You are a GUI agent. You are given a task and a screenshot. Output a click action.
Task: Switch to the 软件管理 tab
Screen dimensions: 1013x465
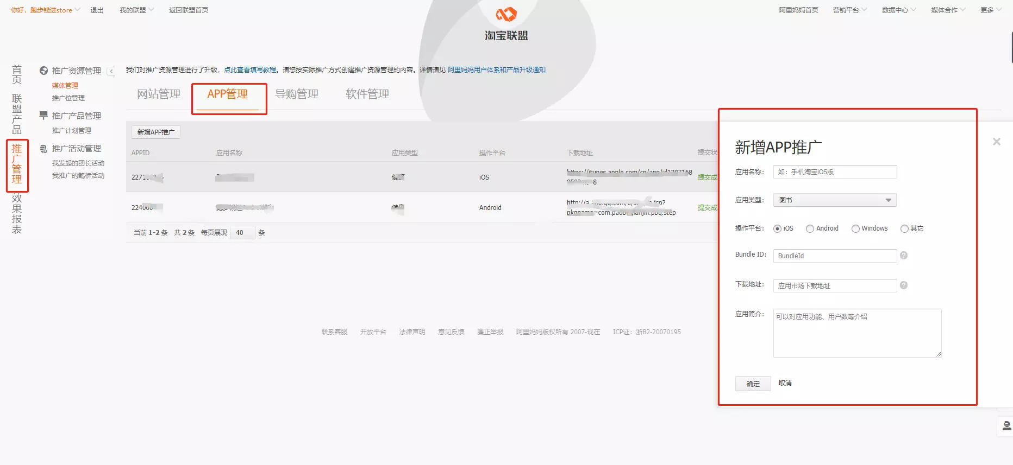click(x=367, y=94)
